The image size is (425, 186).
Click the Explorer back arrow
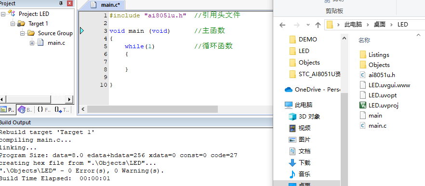(282, 25)
